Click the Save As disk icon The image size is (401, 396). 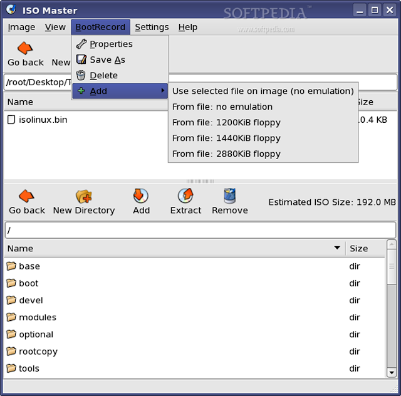point(81,60)
